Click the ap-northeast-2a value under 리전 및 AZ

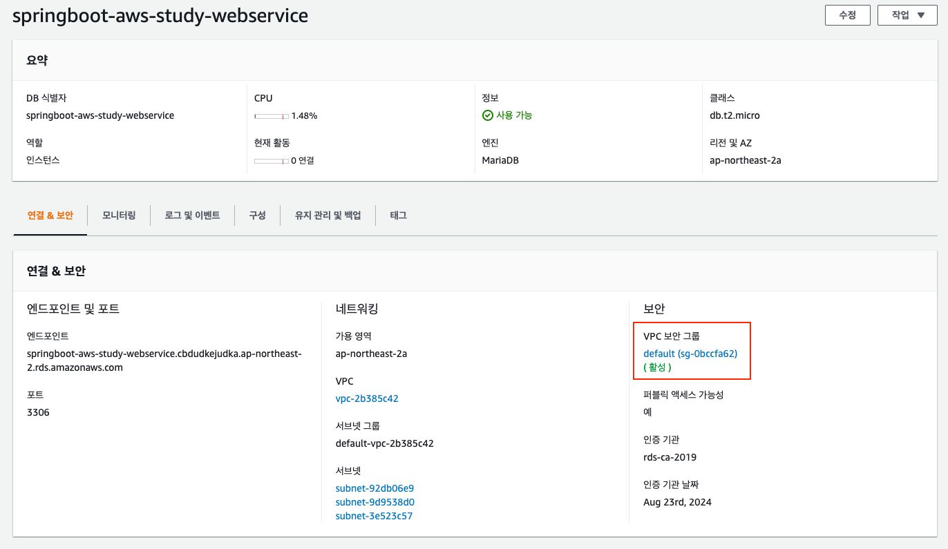[746, 160]
